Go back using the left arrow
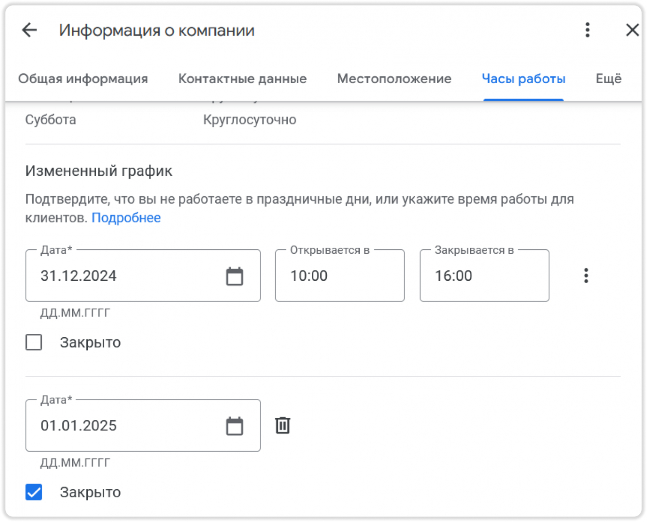 pyautogui.click(x=30, y=30)
